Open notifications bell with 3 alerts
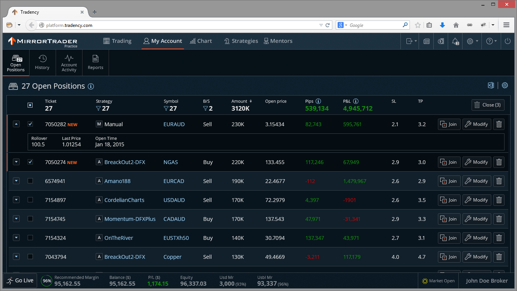 tap(455, 41)
